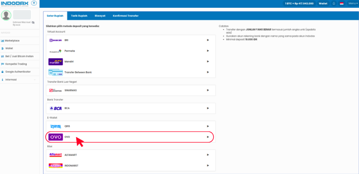Expand the QRIS row arrow
This screenshot has height=174, width=359.
click(208, 126)
